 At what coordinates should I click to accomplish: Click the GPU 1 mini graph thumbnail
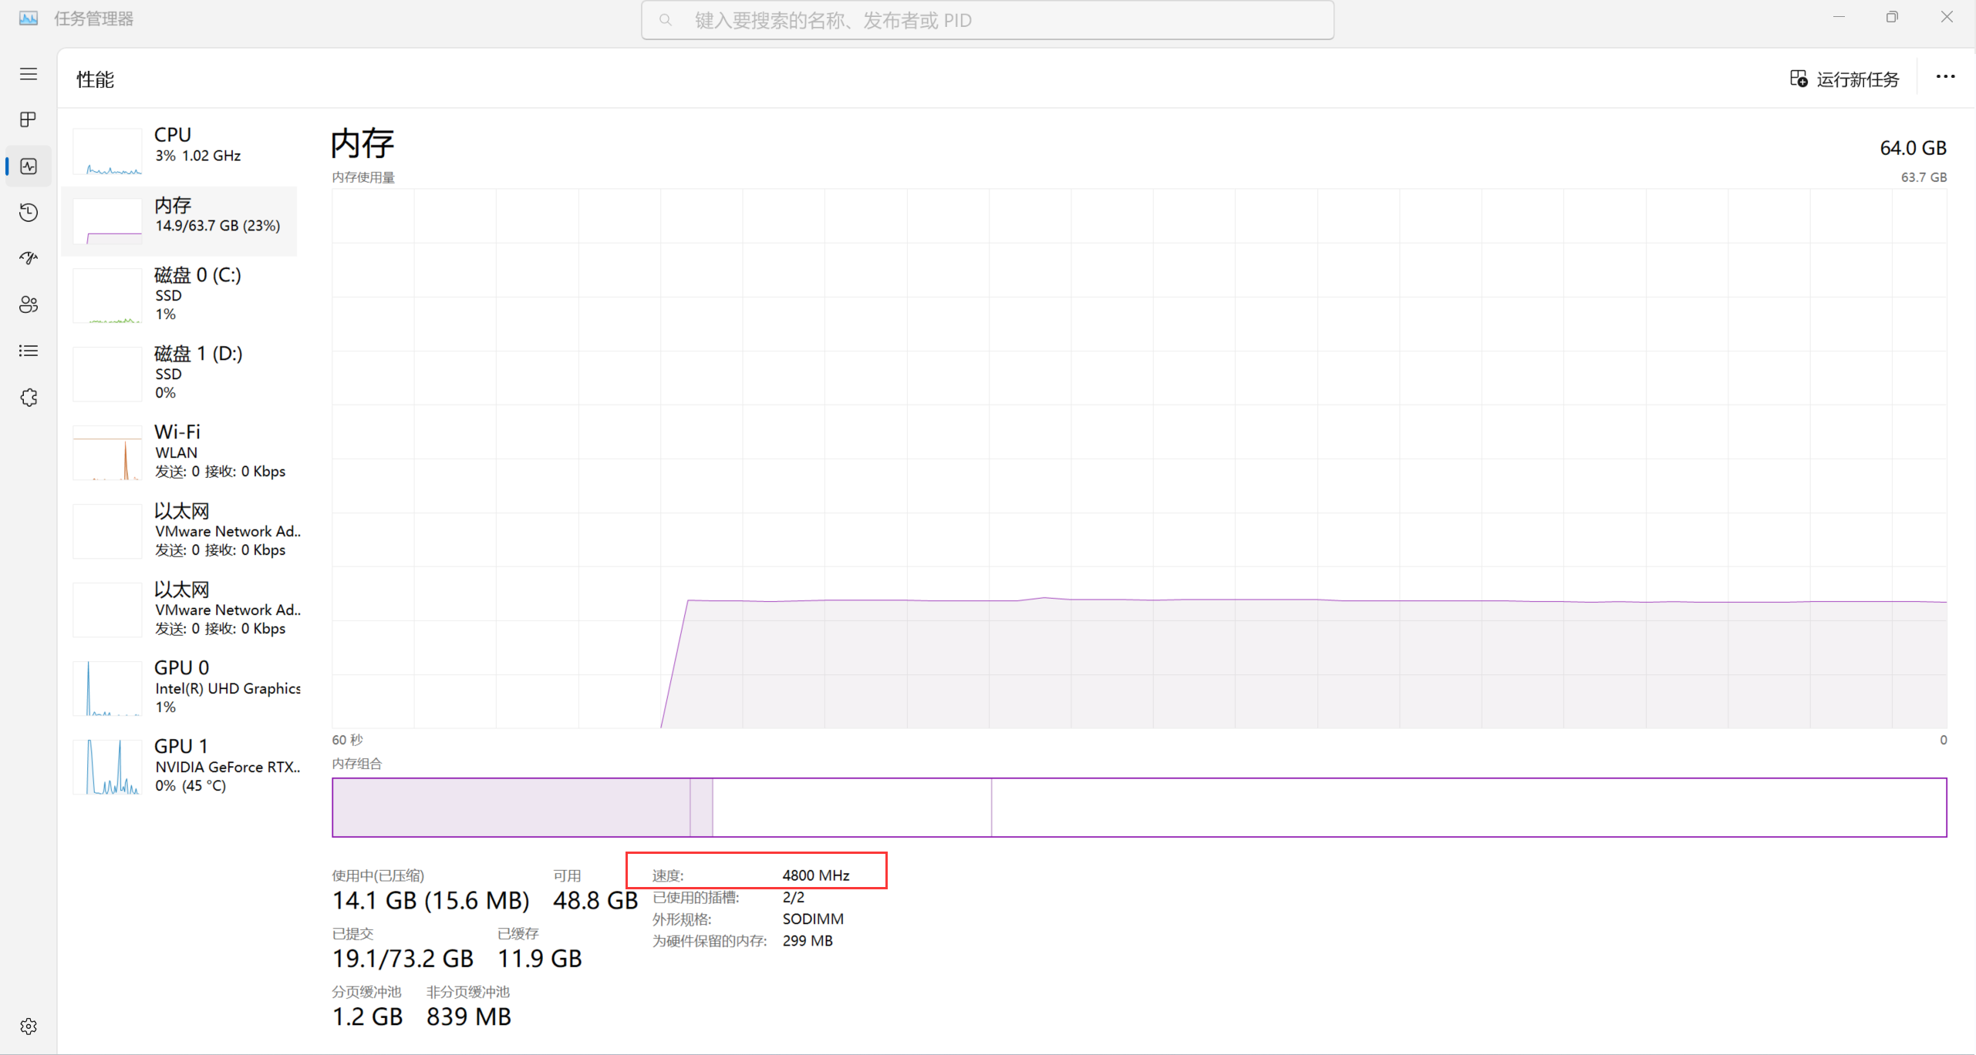pos(107,768)
